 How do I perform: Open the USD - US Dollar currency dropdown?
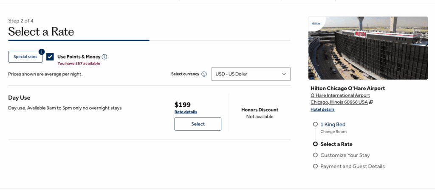point(251,74)
